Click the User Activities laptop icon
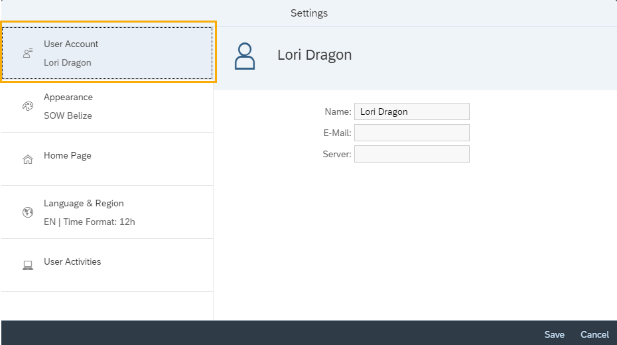This screenshot has width=617, height=345. [x=28, y=265]
